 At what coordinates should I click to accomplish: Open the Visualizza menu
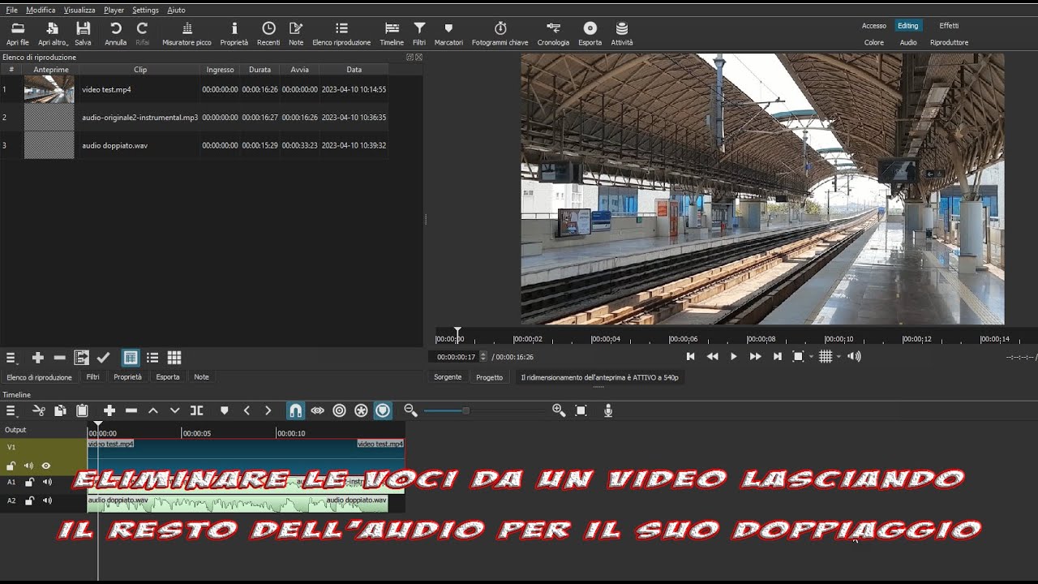79,10
